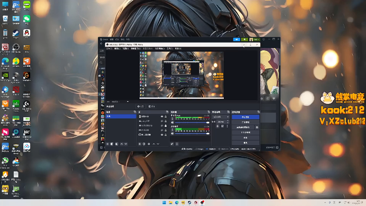Click the Start Virtual Camera button
366x206 pixels.
click(x=243, y=127)
